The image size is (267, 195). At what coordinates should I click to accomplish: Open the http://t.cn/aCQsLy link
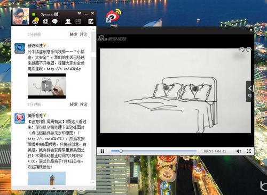click(x=64, y=69)
